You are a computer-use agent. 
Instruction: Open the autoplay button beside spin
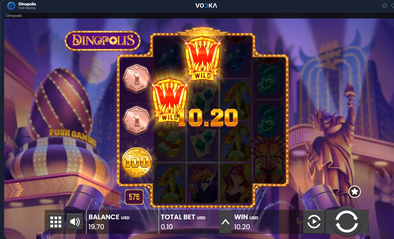(314, 221)
